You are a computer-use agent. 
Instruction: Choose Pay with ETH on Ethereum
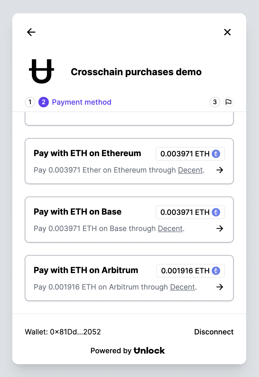(x=129, y=161)
